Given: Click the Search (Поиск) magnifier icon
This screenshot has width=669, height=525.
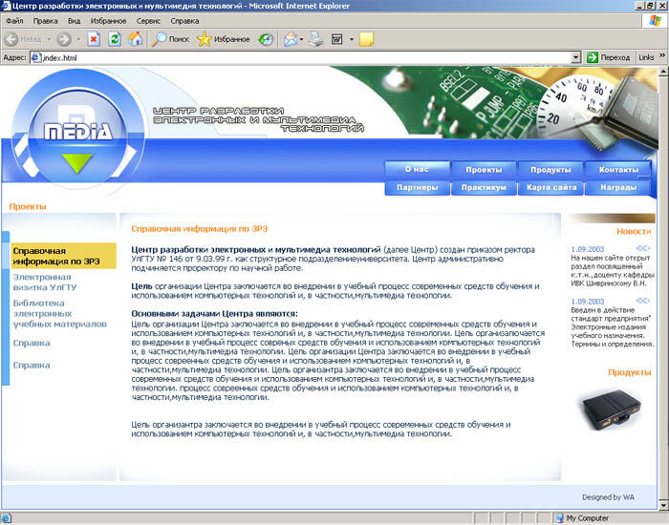Looking at the screenshot, I should point(159,39).
